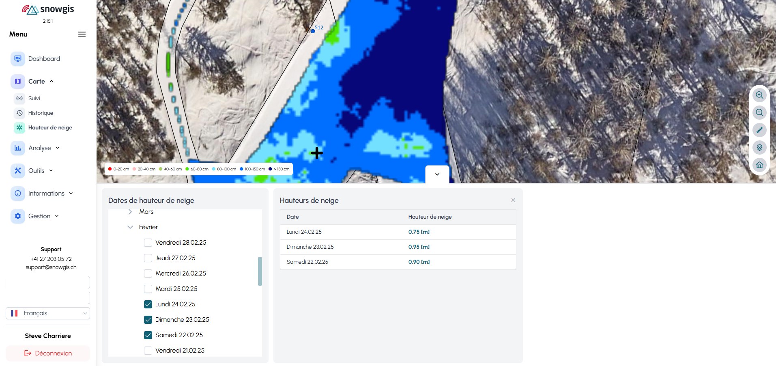Viewport: 776px width, 366px height.
Task: Enable the Vendredi 28.02.25 checkbox
Action: point(148,243)
